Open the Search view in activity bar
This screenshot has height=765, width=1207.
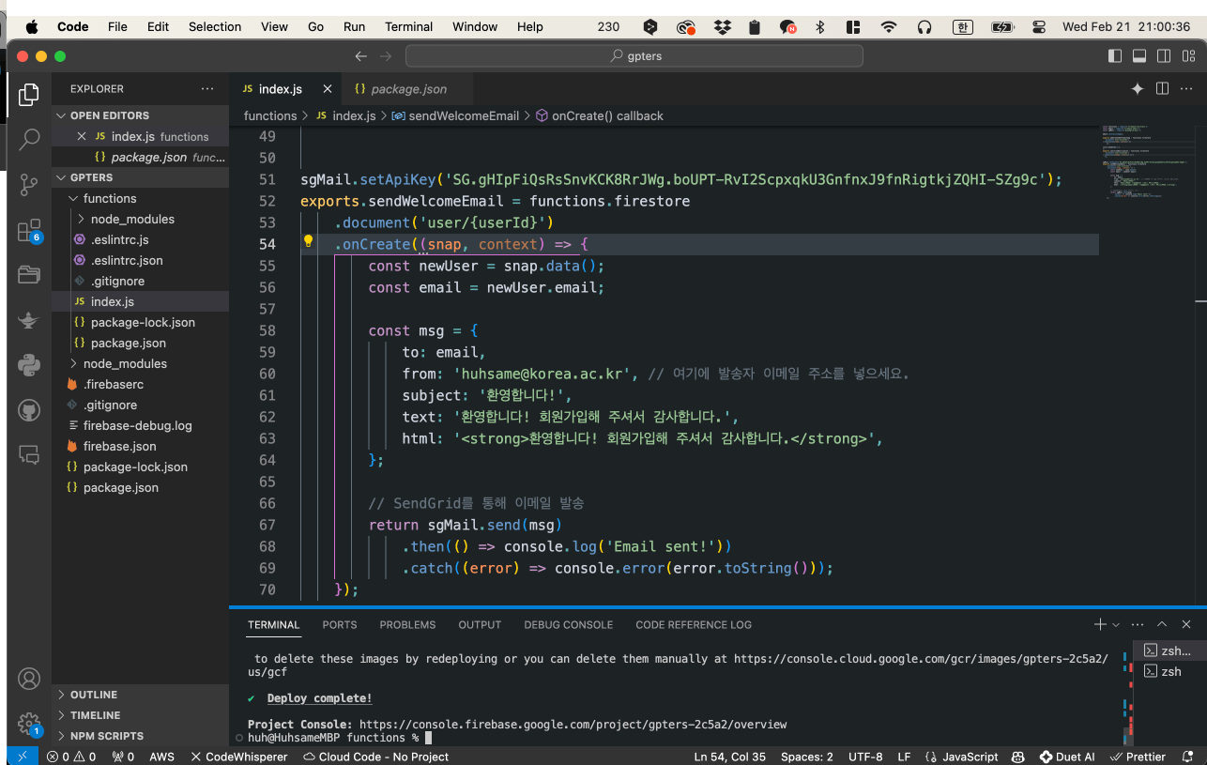(x=29, y=140)
